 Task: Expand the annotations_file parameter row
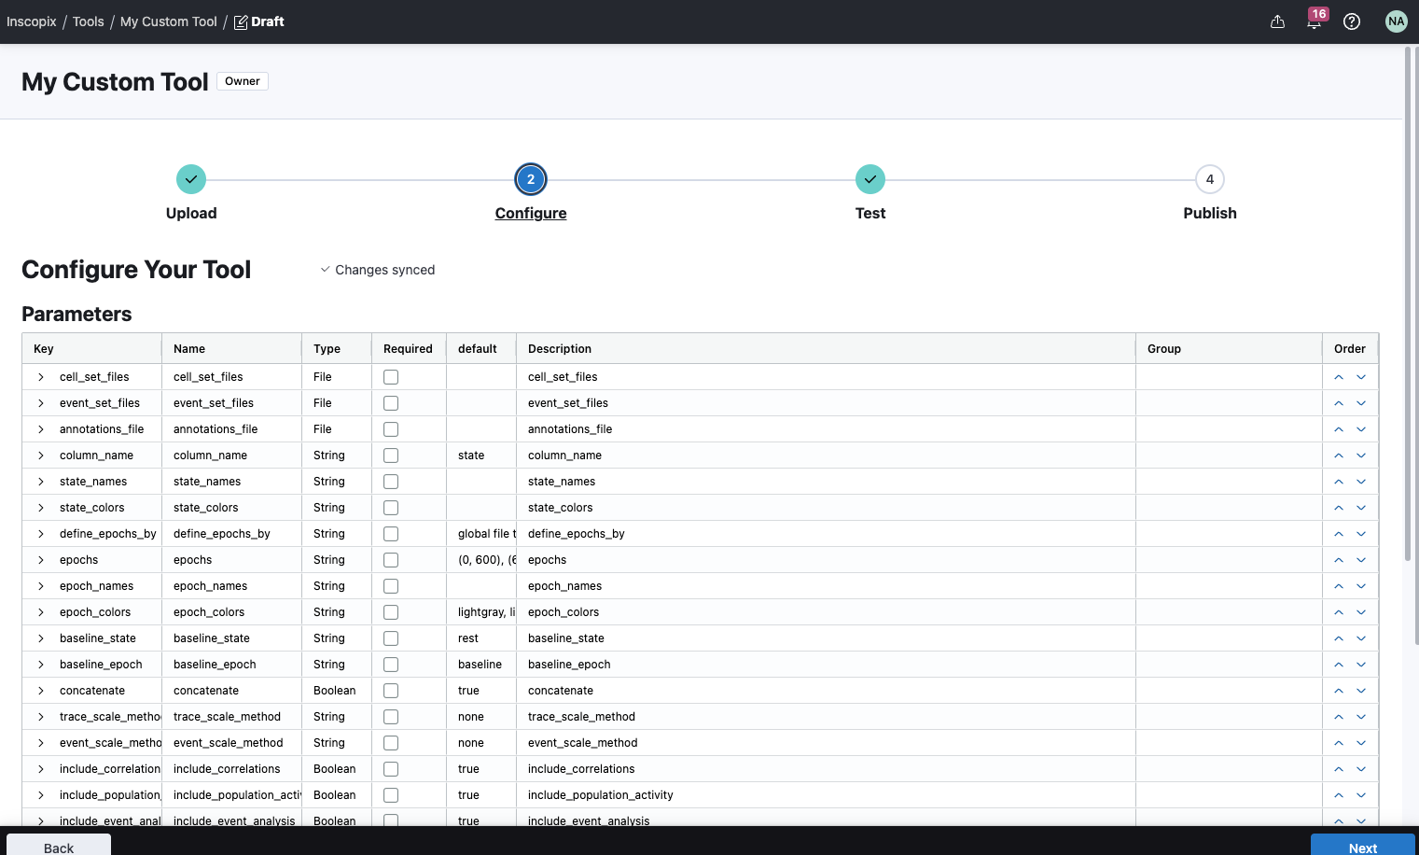(41, 429)
